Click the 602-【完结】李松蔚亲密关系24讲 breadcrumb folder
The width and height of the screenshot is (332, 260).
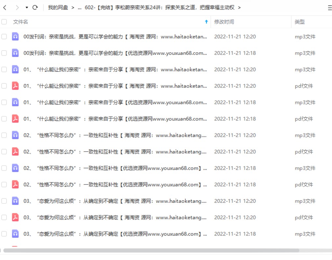coord(160,8)
